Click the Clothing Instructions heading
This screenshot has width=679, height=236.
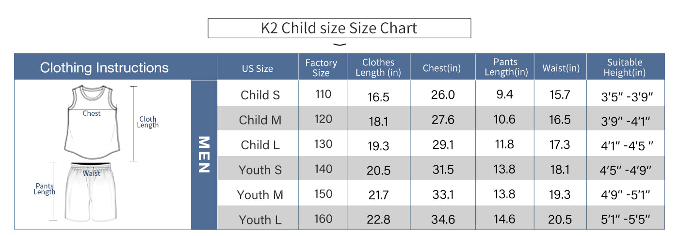[x=104, y=68]
